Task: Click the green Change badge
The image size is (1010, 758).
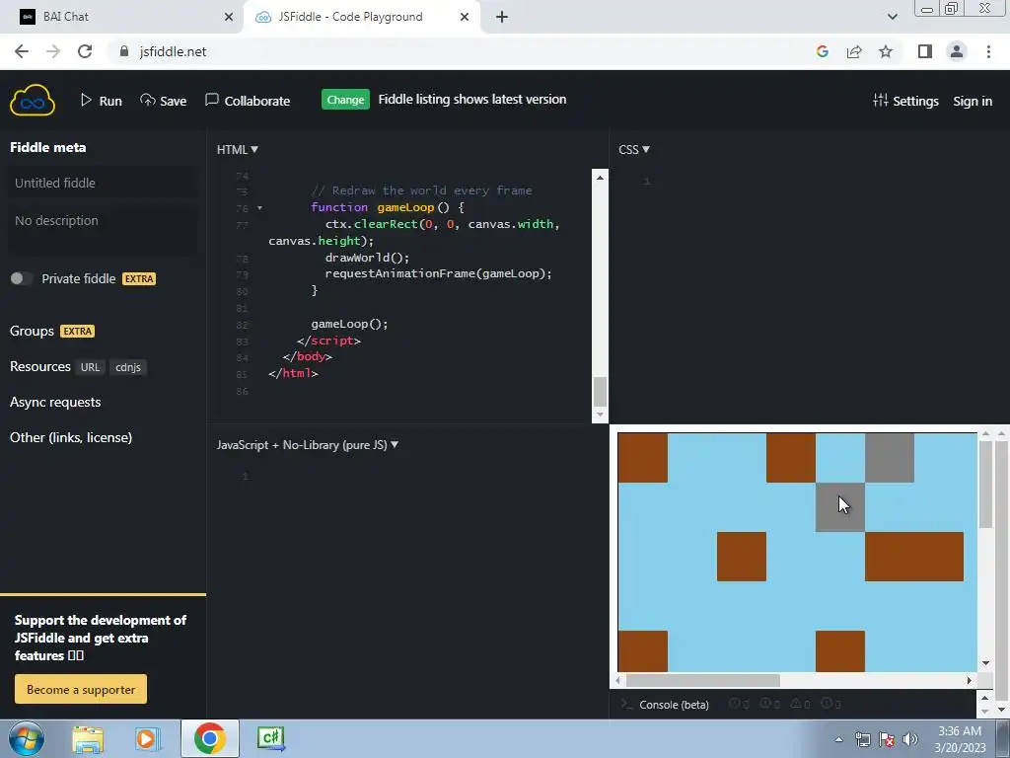Action: pyautogui.click(x=345, y=100)
